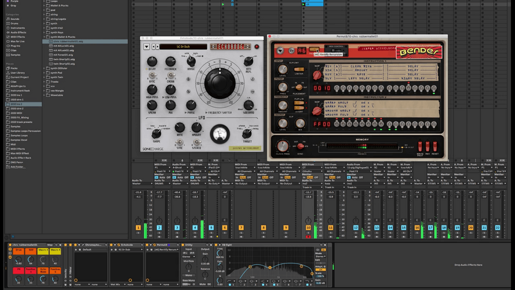Screen dimensions: 515x290
Task: Open the Sounds category in browser
Action: pyautogui.click(x=15, y=19)
